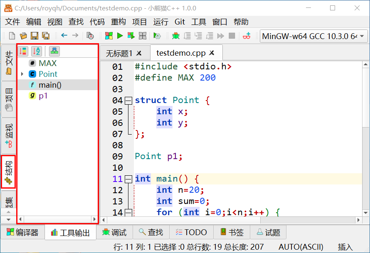The height and width of the screenshot is (253, 370).
Task: Run the program with the green triangle
Action: [x=120, y=36]
